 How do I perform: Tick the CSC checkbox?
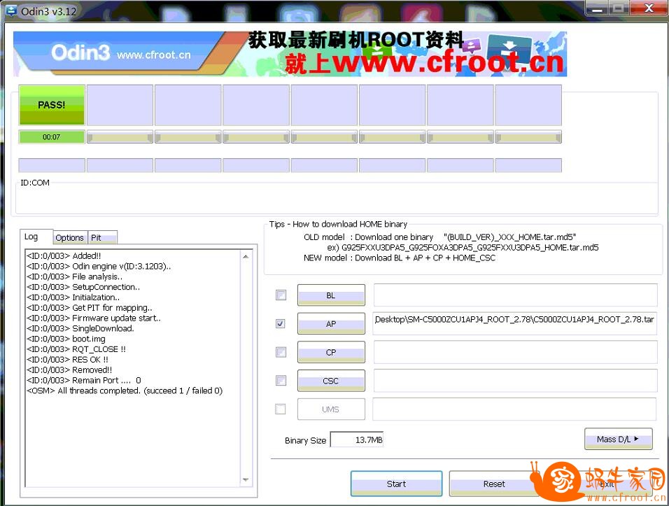click(281, 380)
